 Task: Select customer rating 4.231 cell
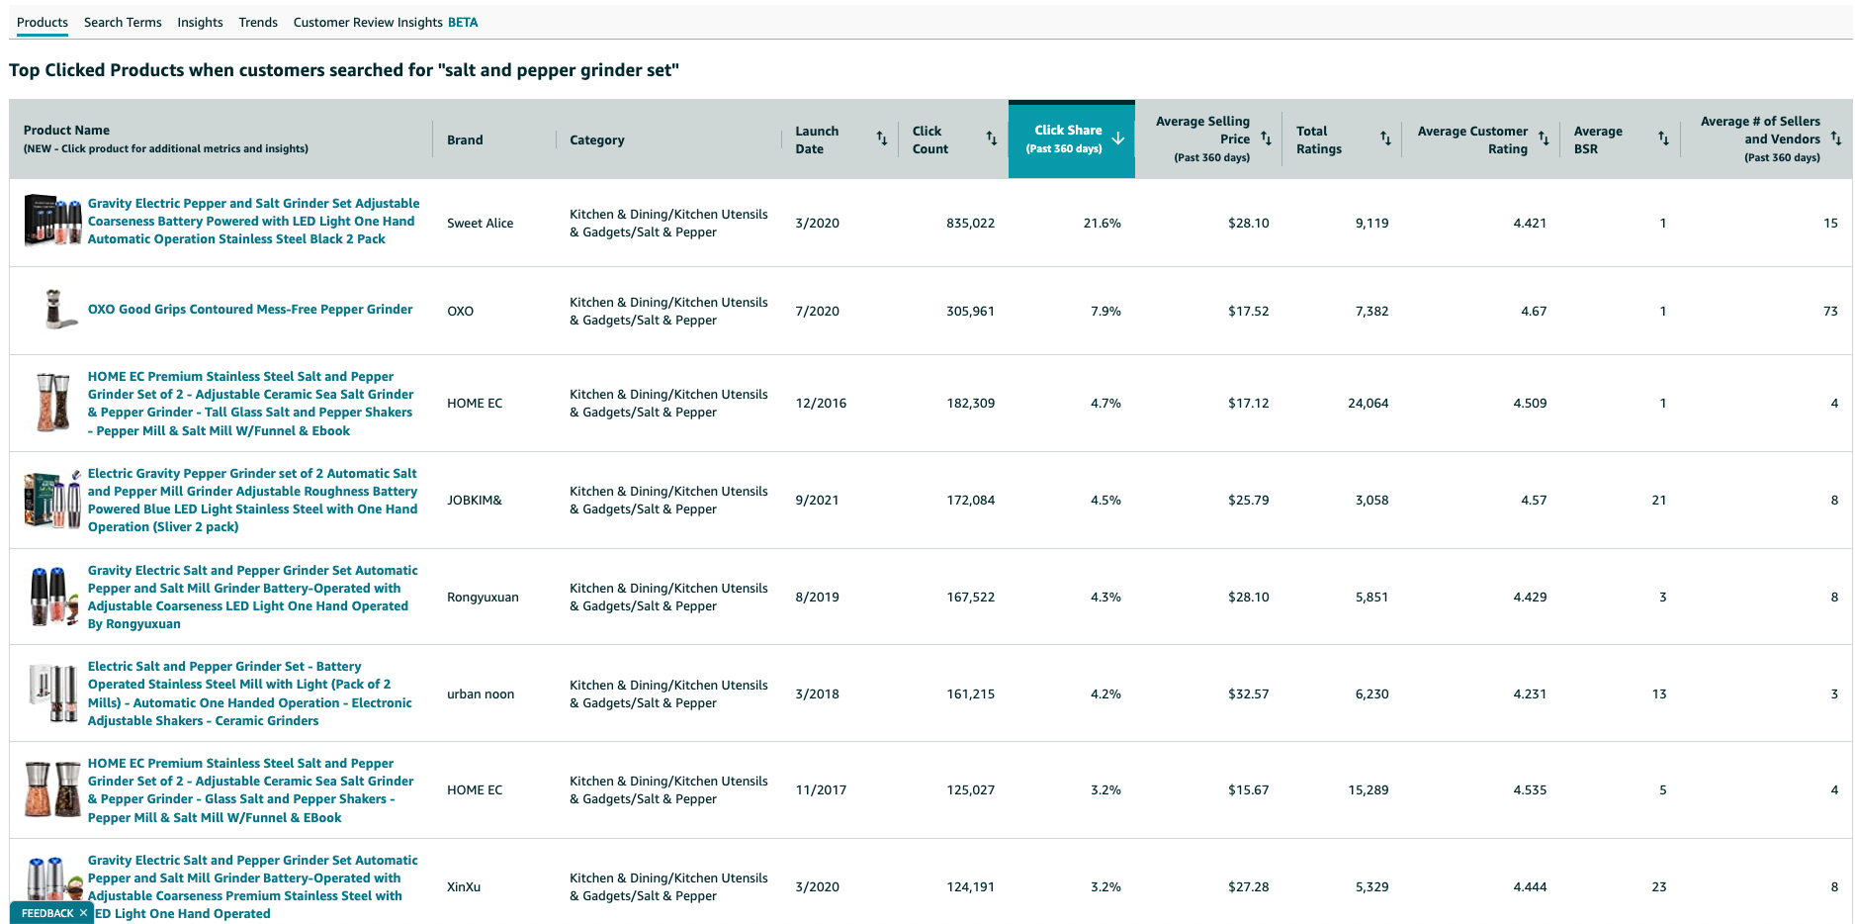click(x=1530, y=693)
